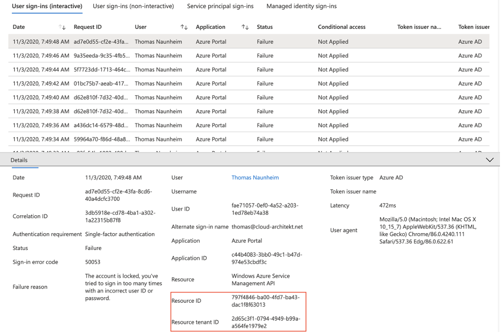Click the Status column header
The width and height of the screenshot is (501, 333).
pos(265,27)
